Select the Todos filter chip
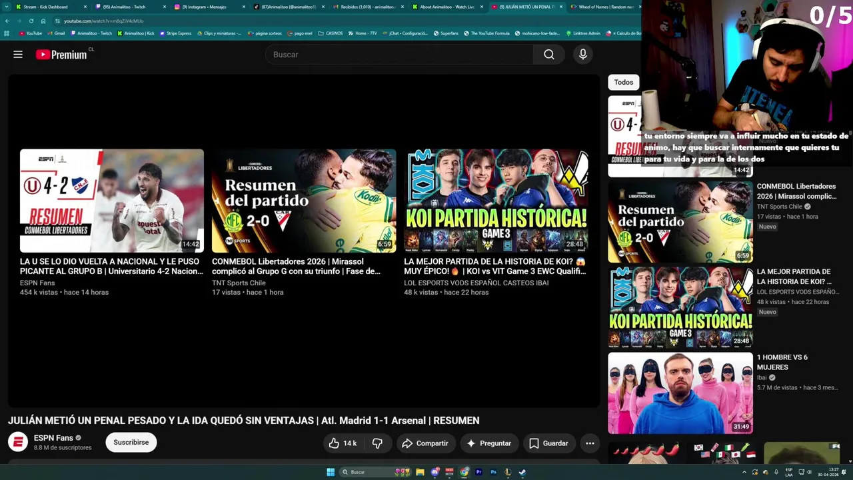The width and height of the screenshot is (853, 480). [x=624, y=82]
